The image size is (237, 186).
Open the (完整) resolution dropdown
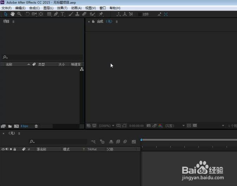coord(175,126)
